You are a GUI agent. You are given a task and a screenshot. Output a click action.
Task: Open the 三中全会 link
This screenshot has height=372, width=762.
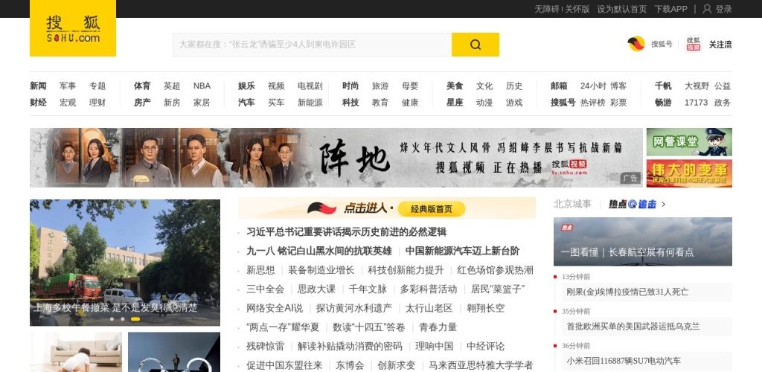266,289
